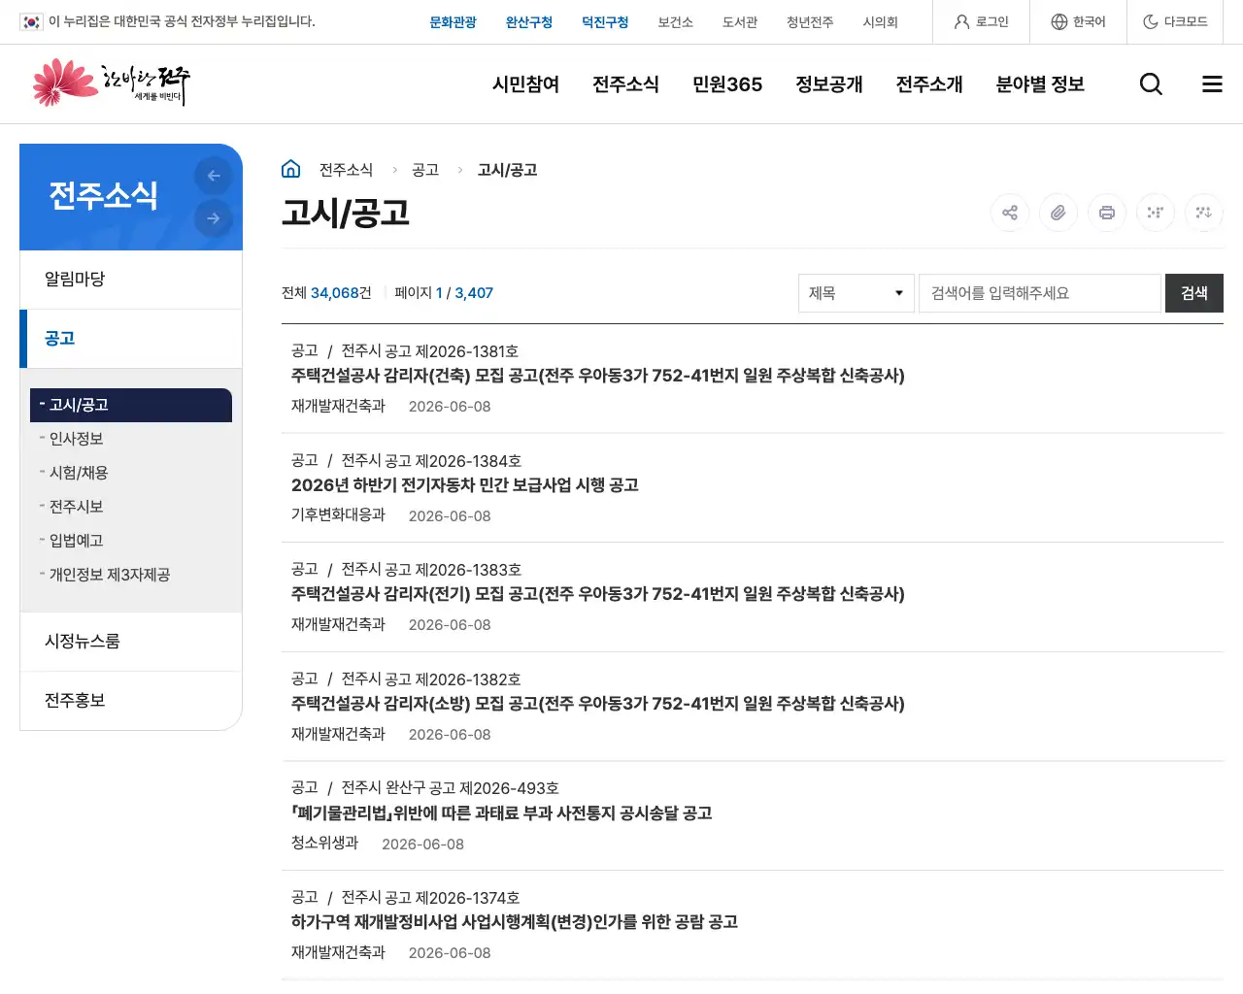Click the home icon in breadcrumb
Image resolution: width=1243 pixels, height=994 pixels.
(290, 169)
